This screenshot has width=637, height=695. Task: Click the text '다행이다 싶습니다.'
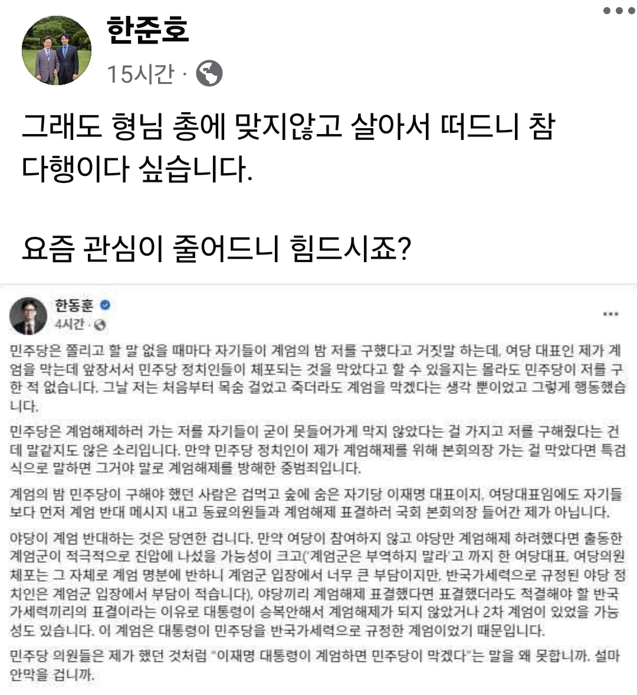click(x=137, y=169)
